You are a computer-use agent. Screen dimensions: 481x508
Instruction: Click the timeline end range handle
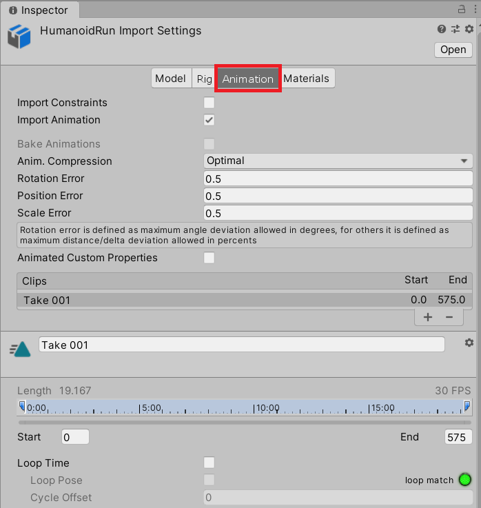[467, 405]
